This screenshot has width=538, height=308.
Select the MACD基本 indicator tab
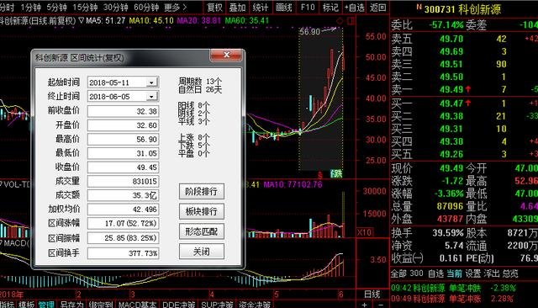coord(137,305)
